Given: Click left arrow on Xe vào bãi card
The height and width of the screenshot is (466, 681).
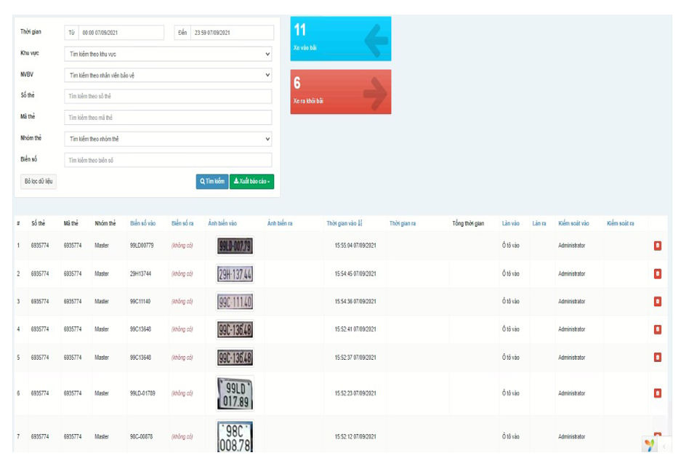Looking at the screenshot, I should click(376, 40).
